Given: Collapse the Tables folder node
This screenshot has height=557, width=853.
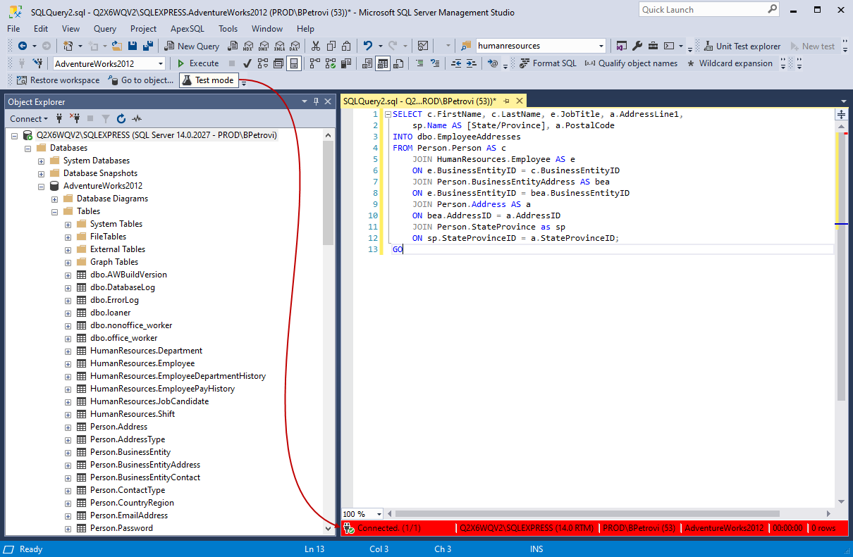Looking at the screenshot, I should pos(54,211).
